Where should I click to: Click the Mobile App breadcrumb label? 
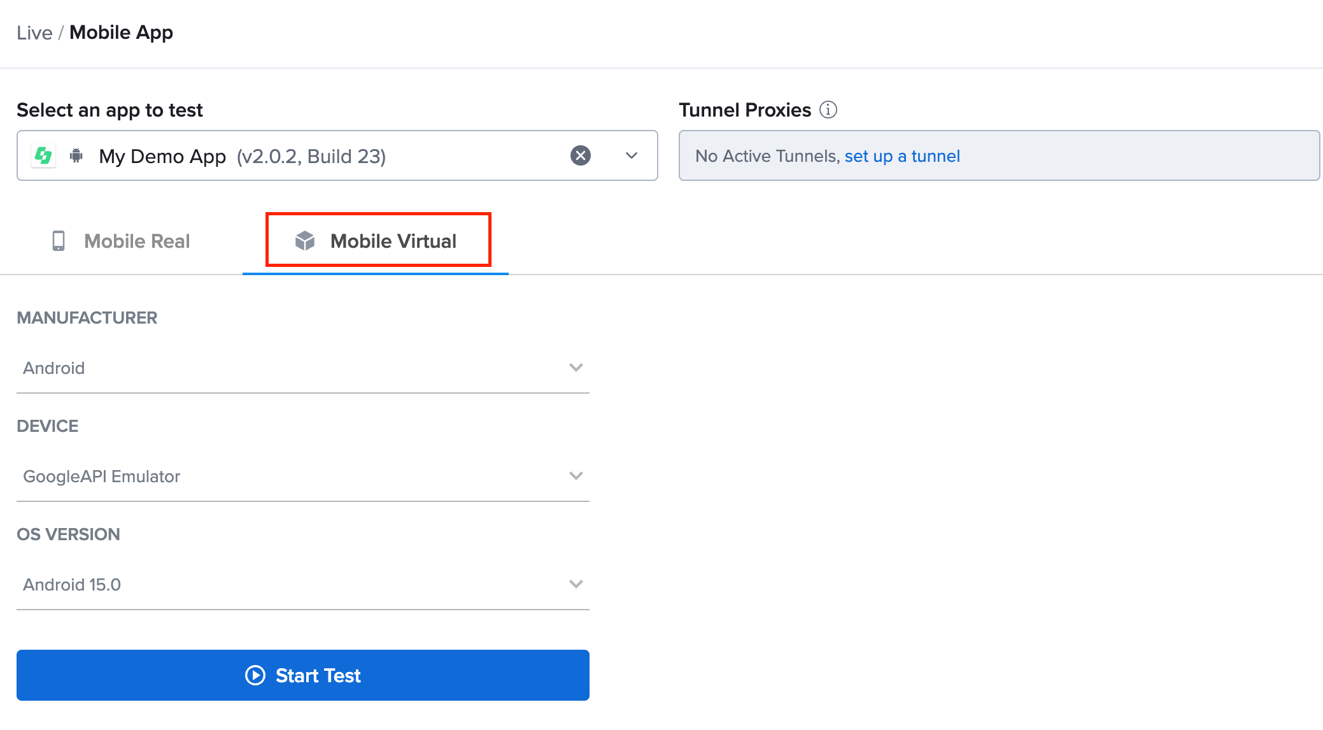pyautogui.click(x=121, y=32)
